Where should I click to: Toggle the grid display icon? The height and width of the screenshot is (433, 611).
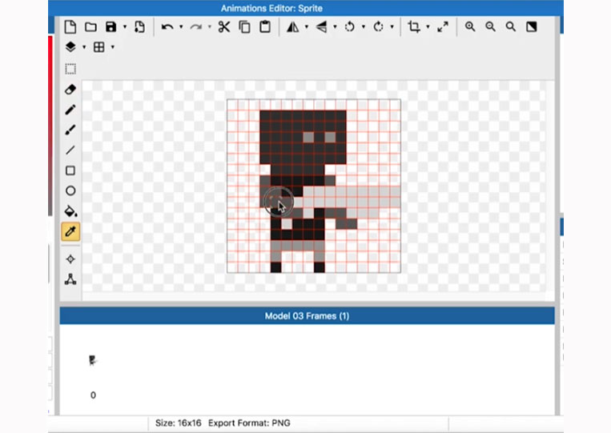click(x=99, y=47)
